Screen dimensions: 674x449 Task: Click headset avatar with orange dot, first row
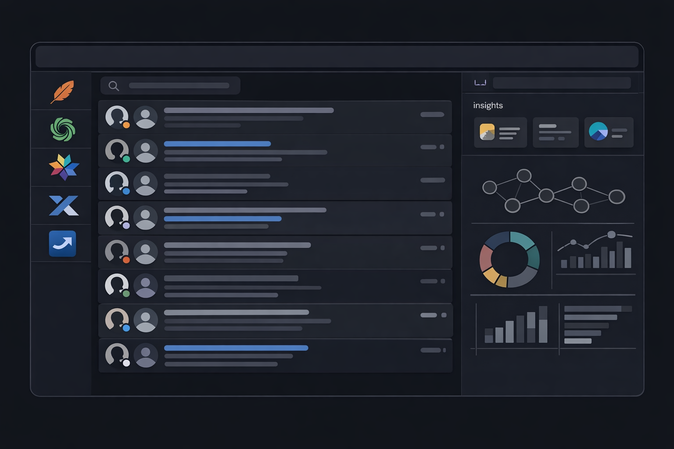pyautogui.click(x=117, y=117)
